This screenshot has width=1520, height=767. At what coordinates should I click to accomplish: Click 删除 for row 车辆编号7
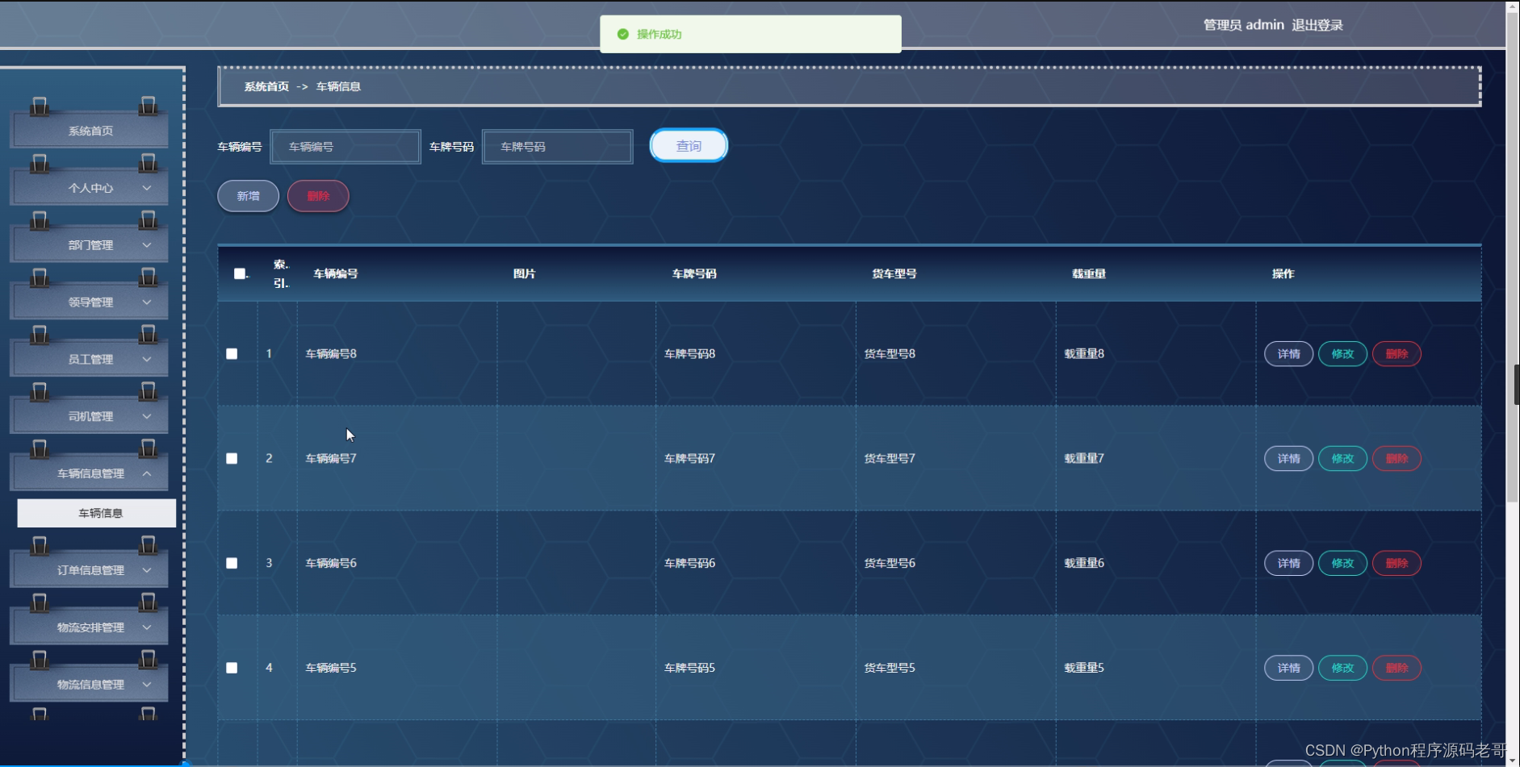click(x=1396, y=459)
